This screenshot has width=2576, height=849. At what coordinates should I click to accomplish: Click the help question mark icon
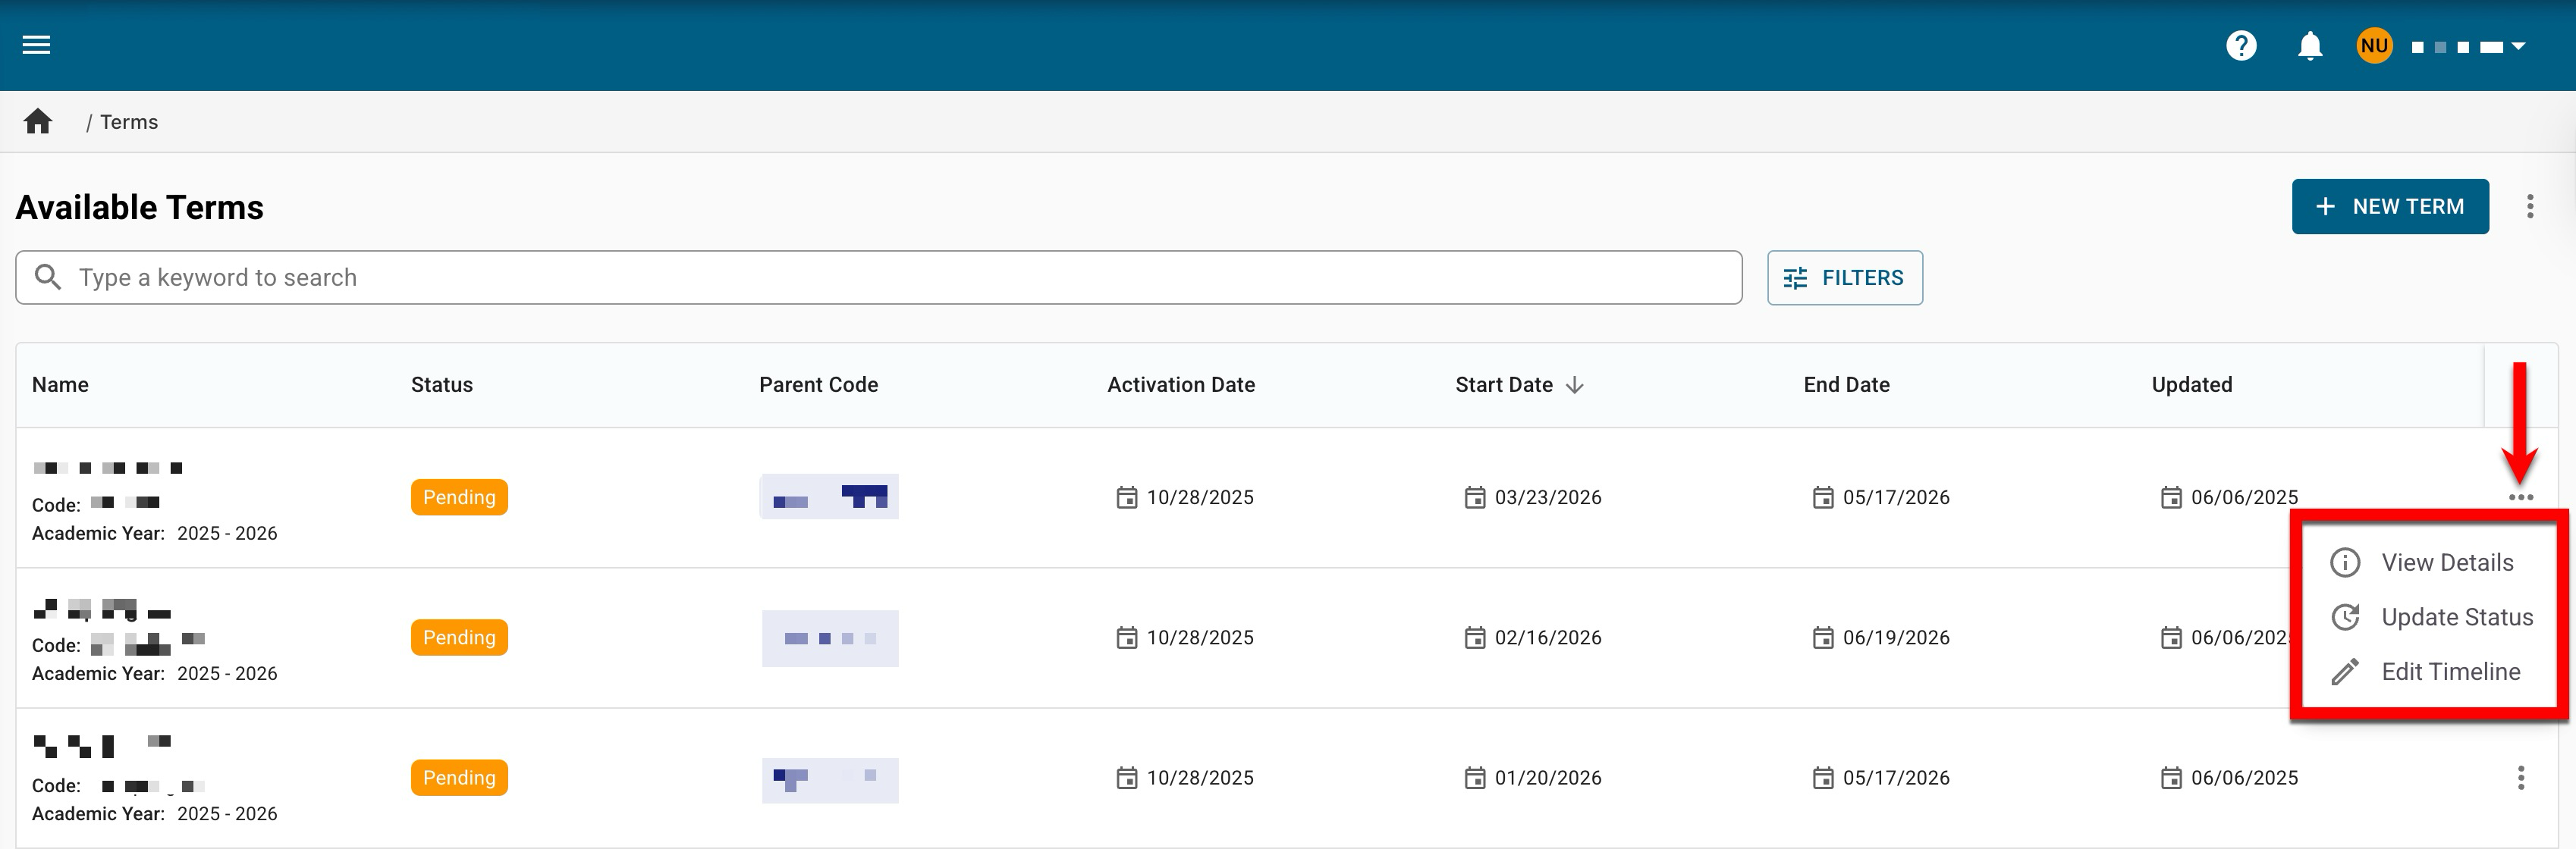coord(2241,46)
